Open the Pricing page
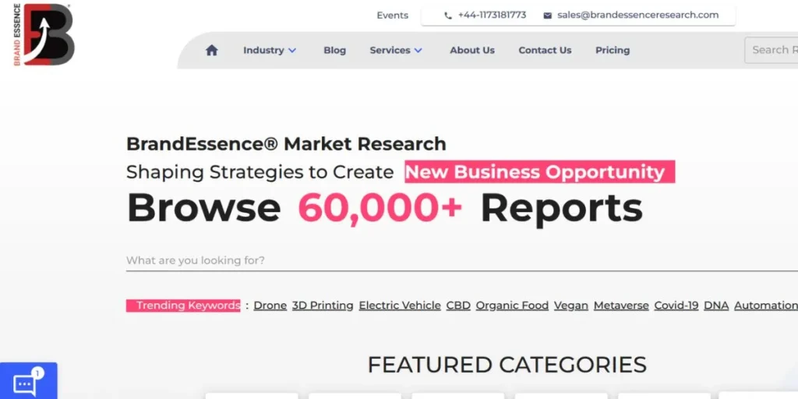Viewport: 798px width, 399px height. (x=613, y=51)
